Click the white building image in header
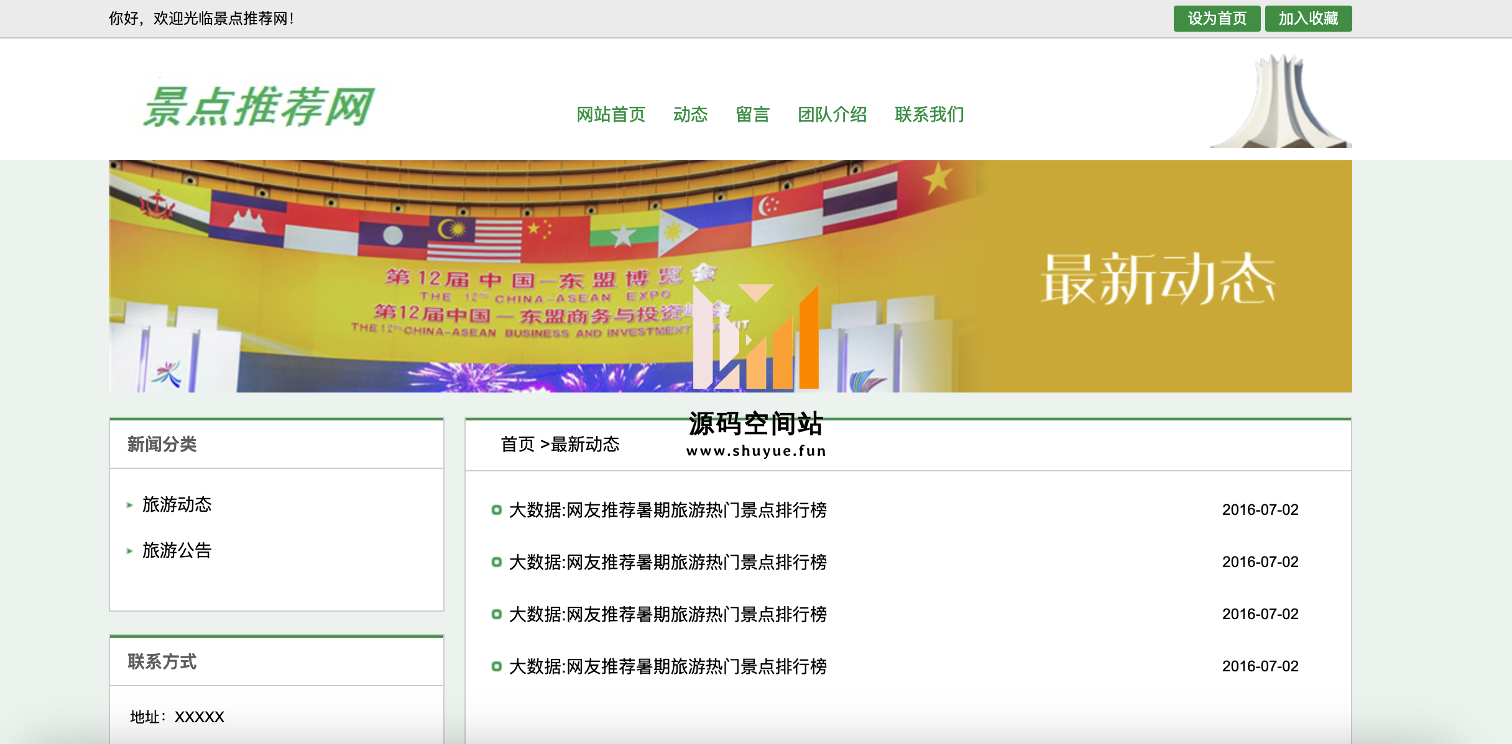 pos(1281,101)
